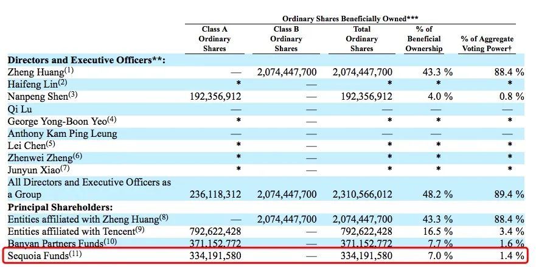Select 'Entities affiliated with Zheng Huang(8)'
Screen dimensions: 536x267
(88, 219)
